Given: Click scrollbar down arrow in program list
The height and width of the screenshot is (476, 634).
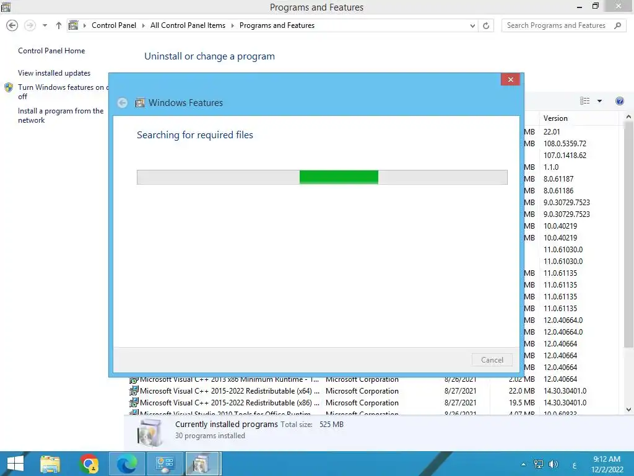Looking at the screenshot, I should [628, 410].
